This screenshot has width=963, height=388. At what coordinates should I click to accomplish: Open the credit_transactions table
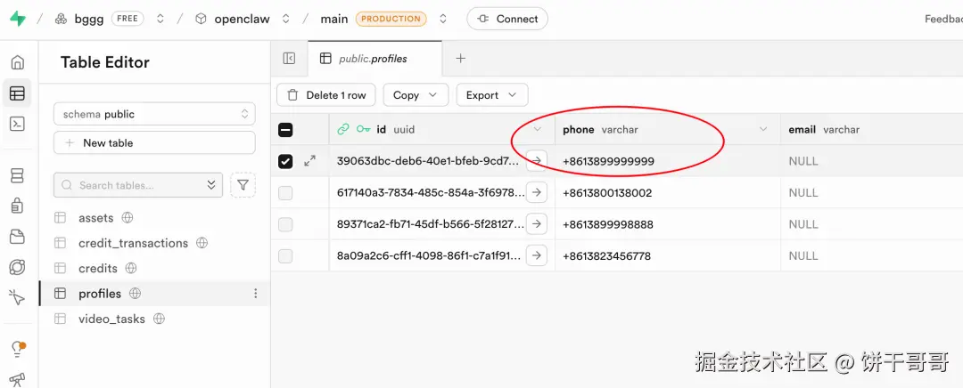click(133, 243)
